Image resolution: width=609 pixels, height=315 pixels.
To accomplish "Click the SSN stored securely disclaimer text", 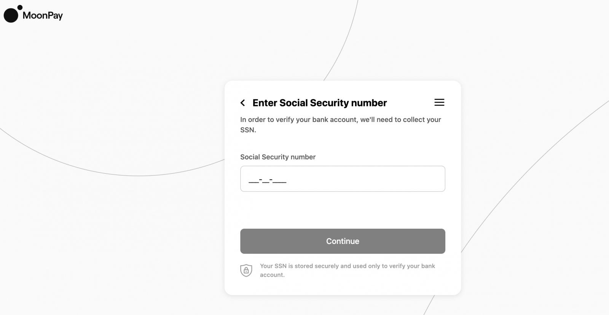I will tap(347, 270).
